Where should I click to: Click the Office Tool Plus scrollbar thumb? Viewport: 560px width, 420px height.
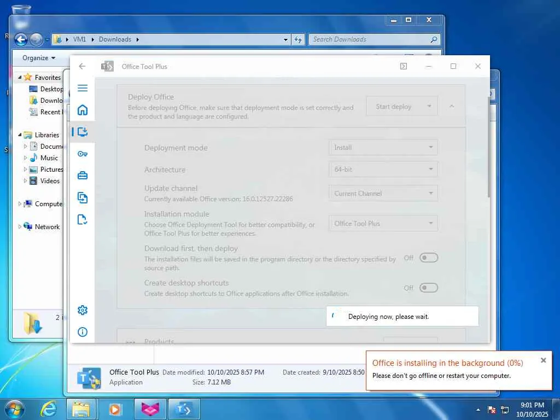[488, 147]
